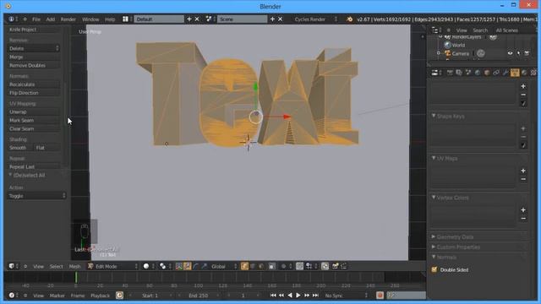Toggle the Double Sided checkbox
The width and height of the screenshot is (541, 304).
point(434,270)
